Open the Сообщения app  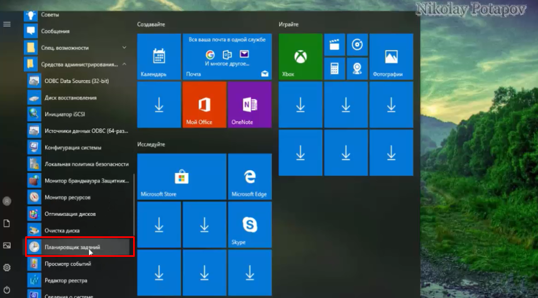click(x=77, y=31)
